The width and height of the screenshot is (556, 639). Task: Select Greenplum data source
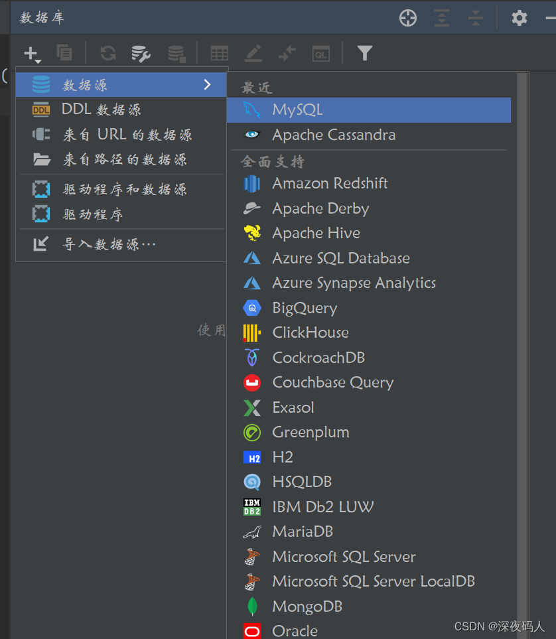pos(368,432)
